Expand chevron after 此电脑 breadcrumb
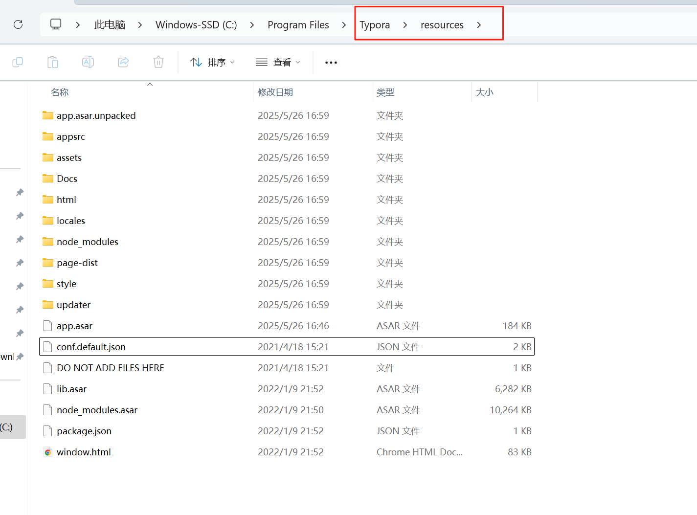This screenshot has height=515, width=697. coord(140,25)
